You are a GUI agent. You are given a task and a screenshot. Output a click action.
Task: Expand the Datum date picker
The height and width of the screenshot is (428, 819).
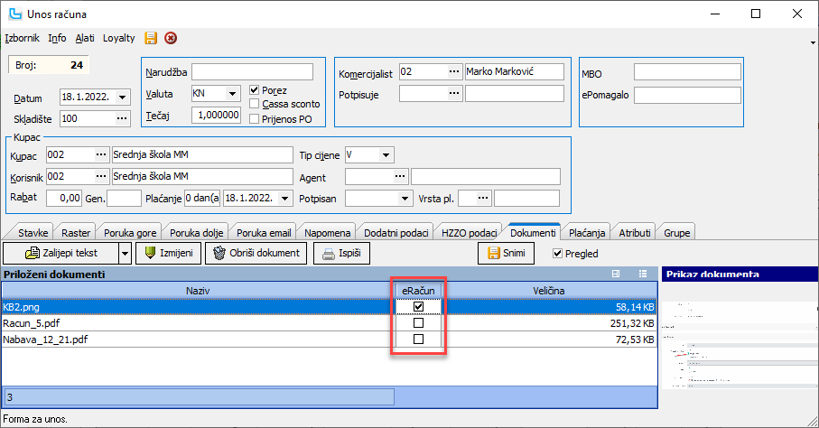click(x=122, y=98)
